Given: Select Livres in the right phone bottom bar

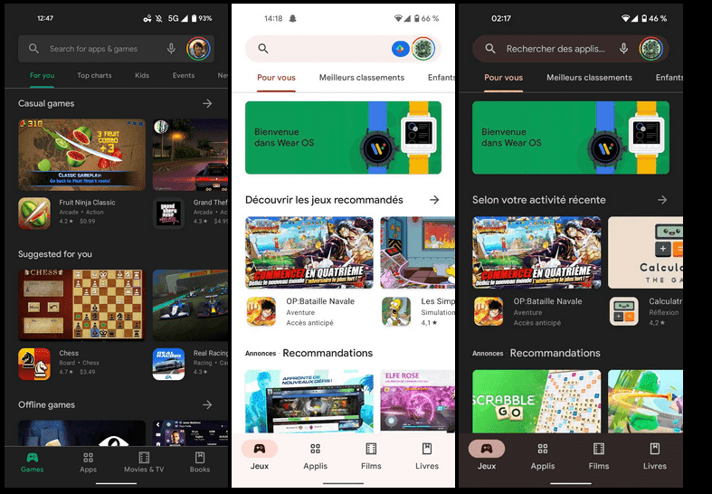Looking at the screenshot, I should [654, 456].
